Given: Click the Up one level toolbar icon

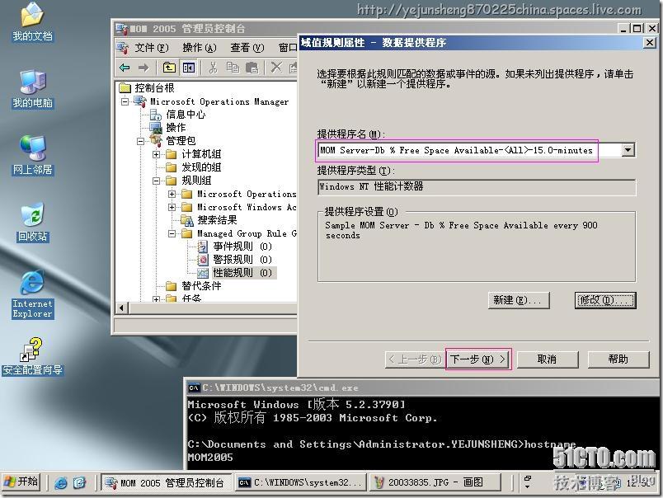Looking at the screenshot, I should [x=169, y=68].
